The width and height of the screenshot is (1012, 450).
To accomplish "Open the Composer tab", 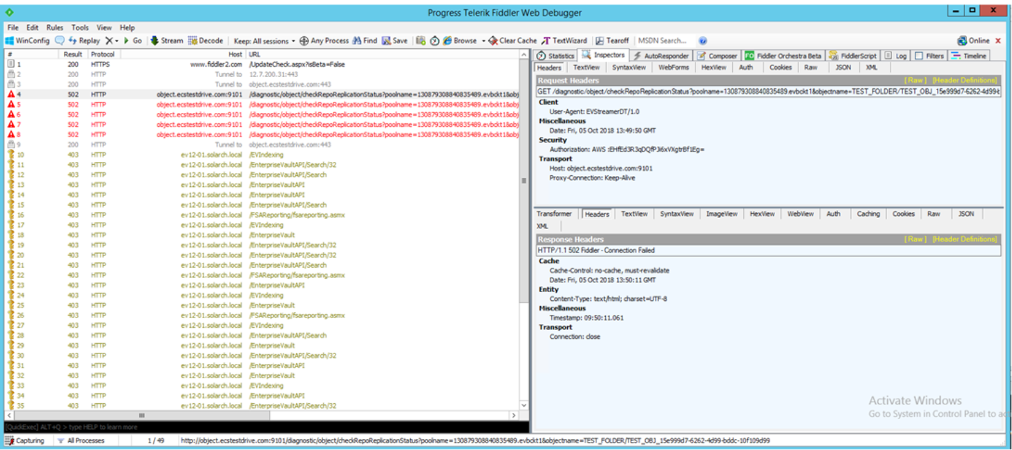I will (x=717, y=56).
